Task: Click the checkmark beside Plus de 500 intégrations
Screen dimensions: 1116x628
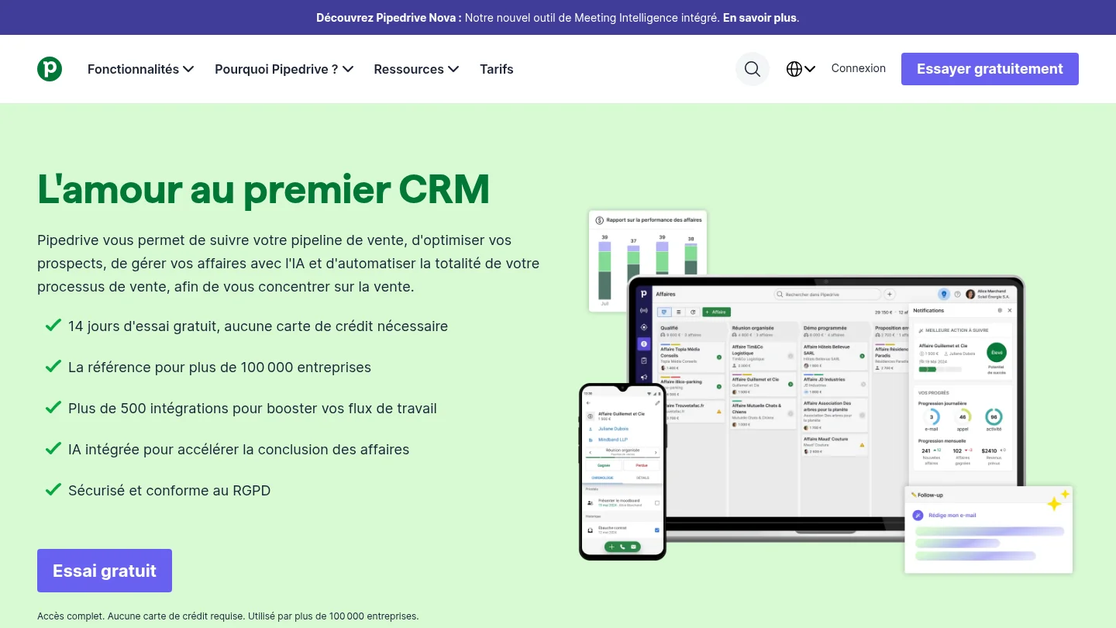Action: click(53, 408)
